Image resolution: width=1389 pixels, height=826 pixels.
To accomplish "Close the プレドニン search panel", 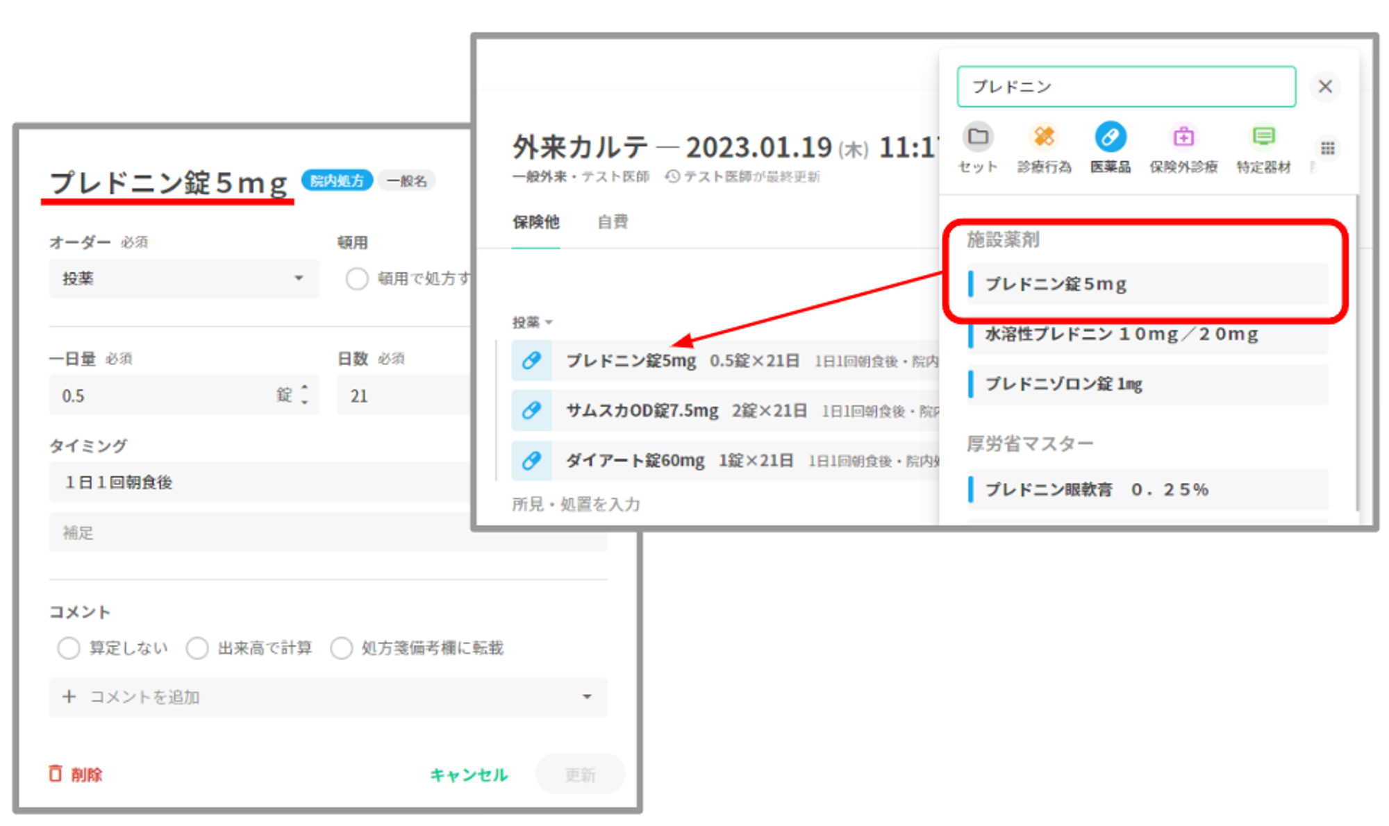I will click(1325, 87).
